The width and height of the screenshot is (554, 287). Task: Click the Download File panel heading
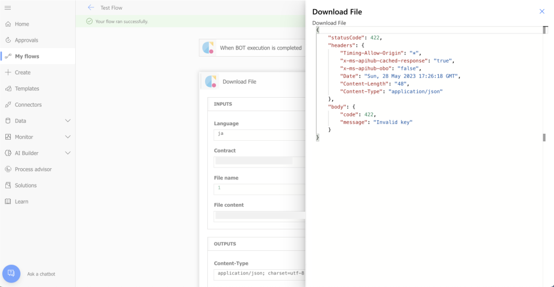337,12
